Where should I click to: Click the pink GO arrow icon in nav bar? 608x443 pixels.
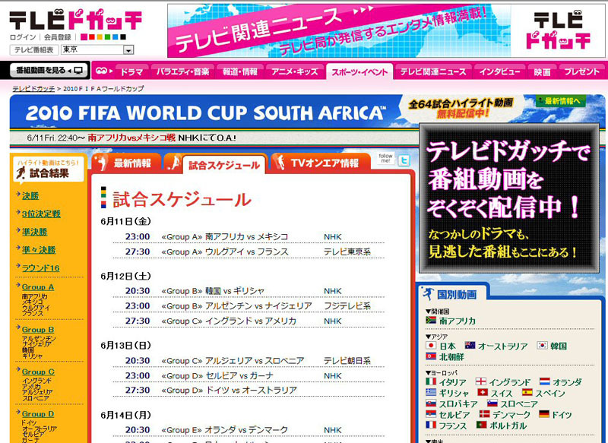pos(103,71)
